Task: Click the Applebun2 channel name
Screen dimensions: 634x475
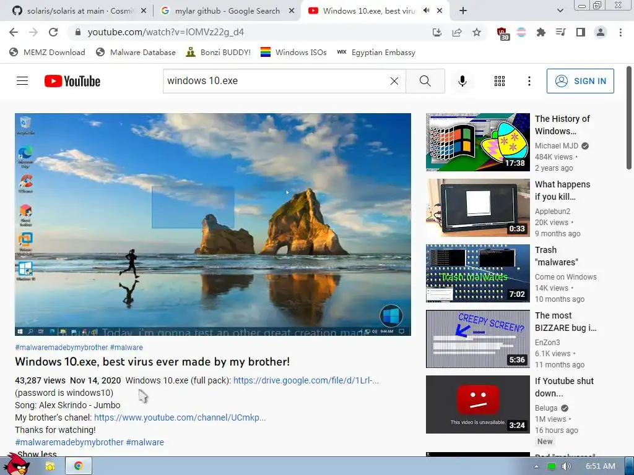Action: [x=552, y=212]
